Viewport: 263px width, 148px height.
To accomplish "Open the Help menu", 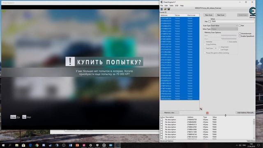I will click(x=182, y=5).
